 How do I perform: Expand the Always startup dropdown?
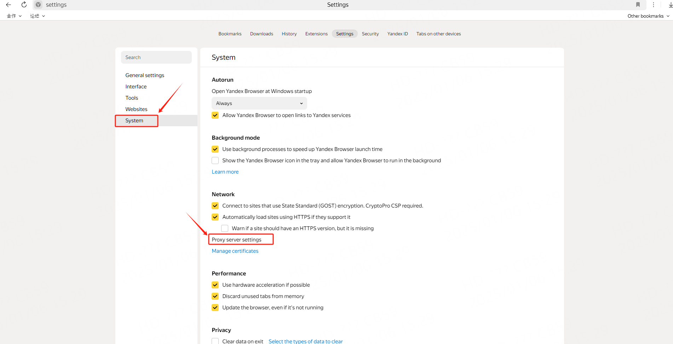259,103
